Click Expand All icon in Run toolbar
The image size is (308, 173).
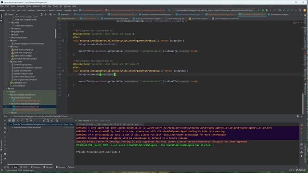(x=27, y=121)
